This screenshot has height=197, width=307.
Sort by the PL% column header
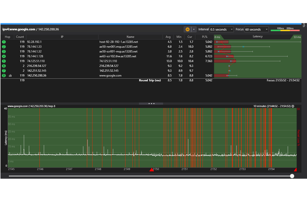(205, 37)
